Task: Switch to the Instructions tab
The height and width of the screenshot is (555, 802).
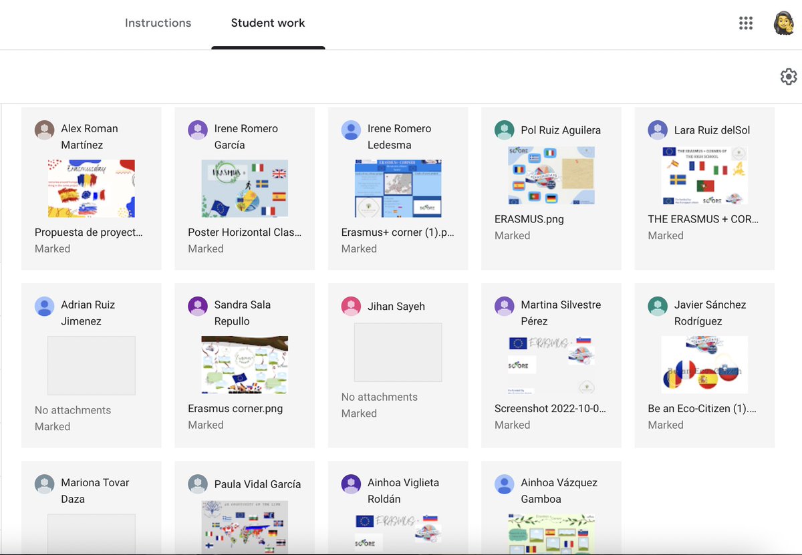Action: click(x=158, y=23)
